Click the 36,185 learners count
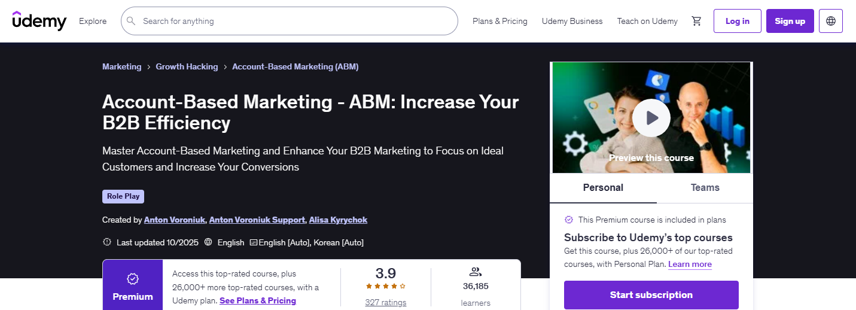Image resolution: width=856 pixels, height=310 pixels. coord(476,286)
